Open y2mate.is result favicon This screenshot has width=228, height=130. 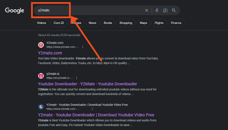coord(41,76)
